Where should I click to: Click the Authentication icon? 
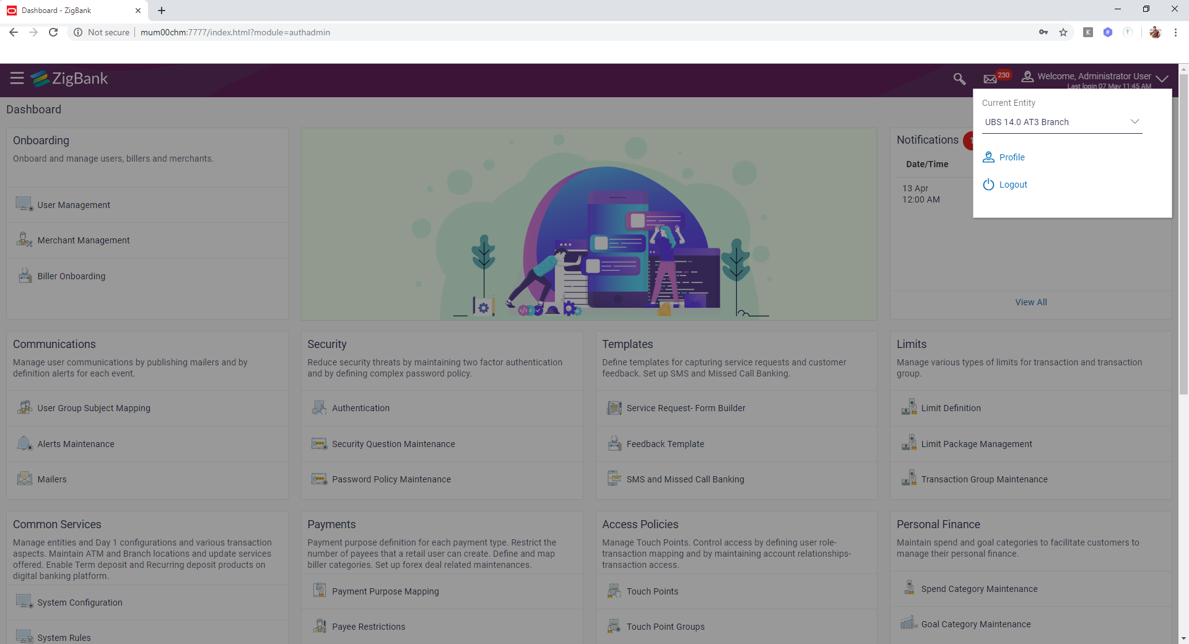(319, 407)
